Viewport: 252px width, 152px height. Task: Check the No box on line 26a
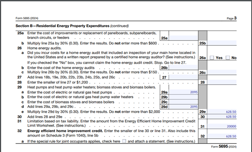coord(228,57)
